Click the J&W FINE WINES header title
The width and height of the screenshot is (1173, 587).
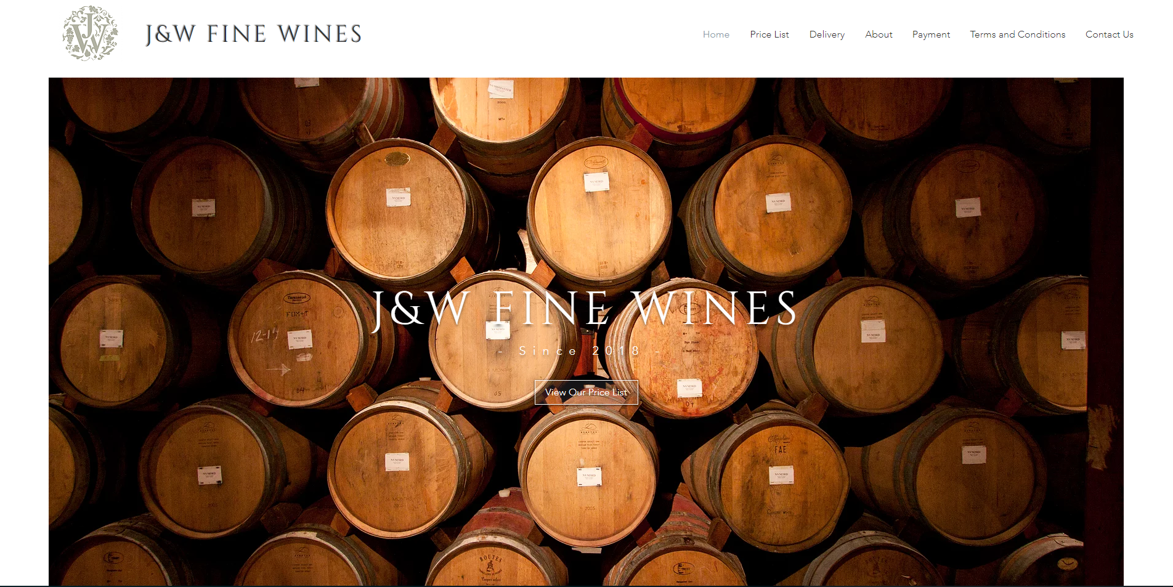[x=254, y=34]
